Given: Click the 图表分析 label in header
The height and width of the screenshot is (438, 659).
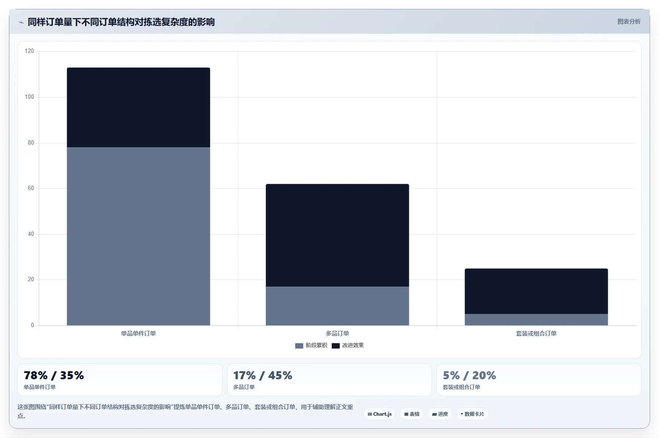Looking at the screenshot, I should (x=629, y=21).
